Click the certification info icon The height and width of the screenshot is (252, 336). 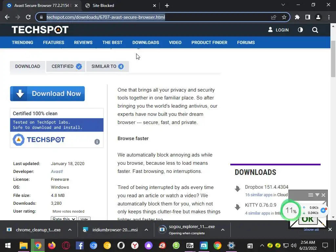tap(97, 142)
